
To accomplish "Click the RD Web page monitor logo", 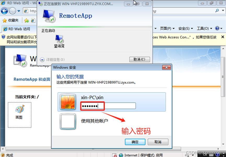I will pos(20,61).
